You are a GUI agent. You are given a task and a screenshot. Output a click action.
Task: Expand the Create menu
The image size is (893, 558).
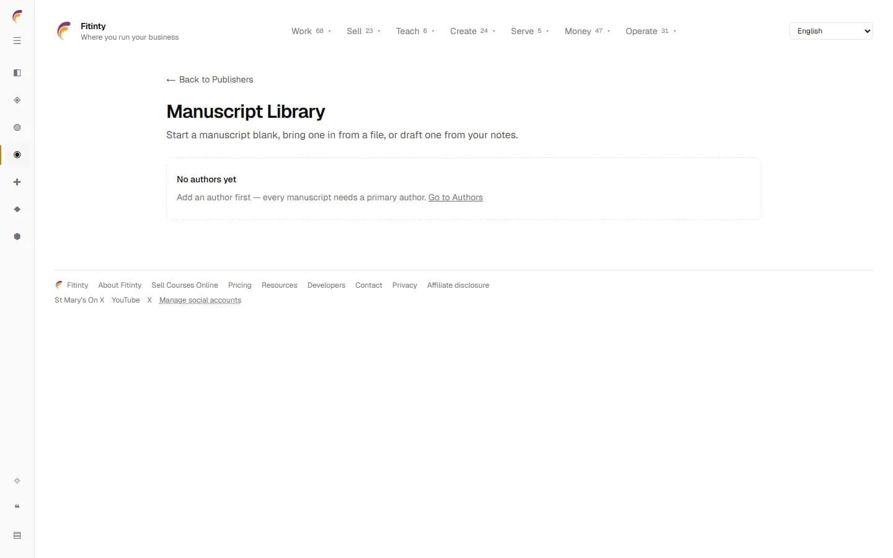coord(473,31)
